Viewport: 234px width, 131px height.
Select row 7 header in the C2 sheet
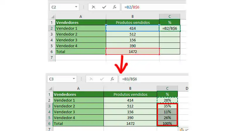(x=52, y=57)
